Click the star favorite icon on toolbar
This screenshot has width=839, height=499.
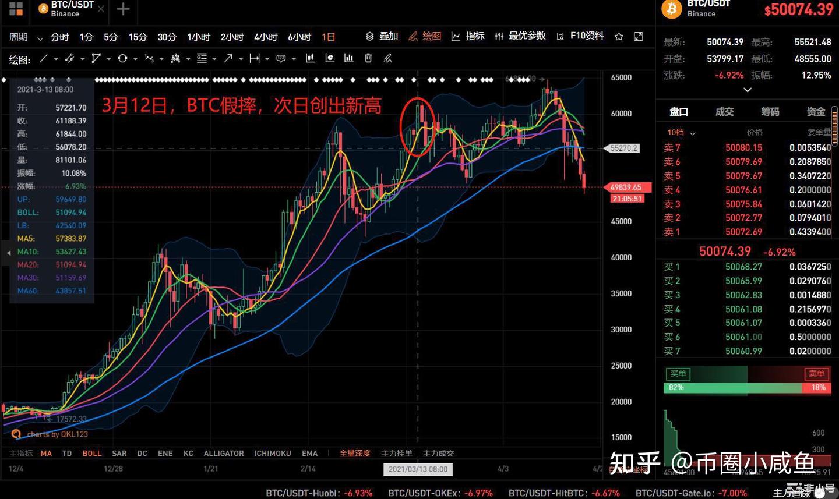pyautogui.click(x=619, y=36)
